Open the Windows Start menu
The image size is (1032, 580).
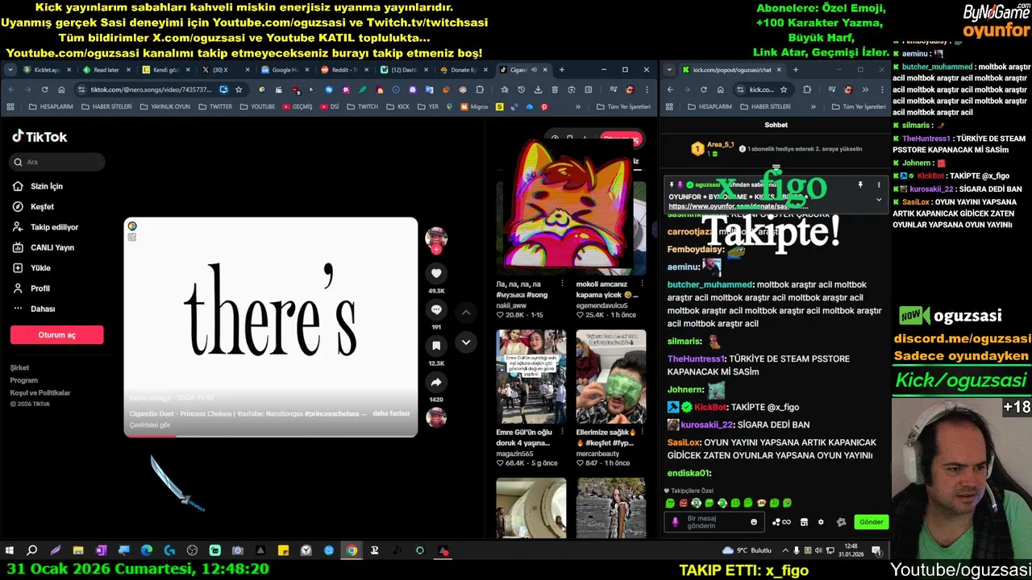10,551
